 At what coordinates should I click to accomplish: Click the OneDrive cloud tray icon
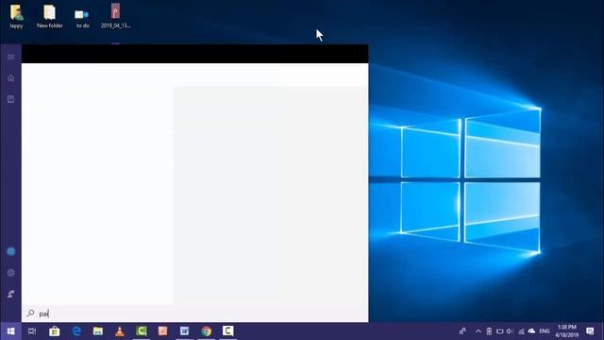coord(531,331)
